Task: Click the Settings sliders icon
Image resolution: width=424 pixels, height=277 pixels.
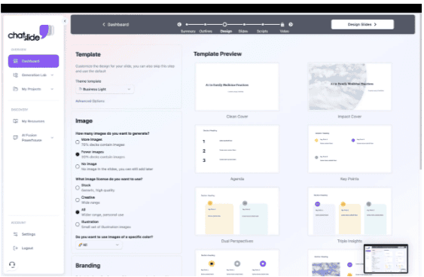Action: coord(16,234)
